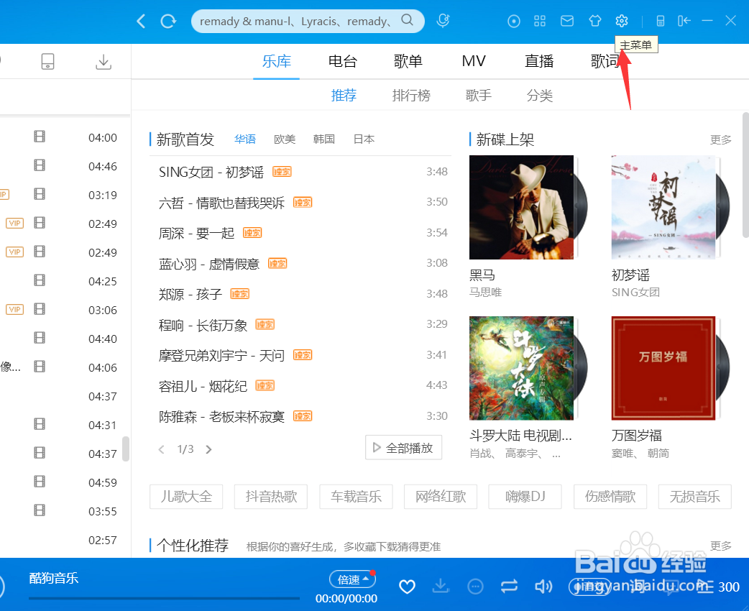The width and height of the screenshot is (749, 611).
Task: Go back with the left arrow icon
Action: pos(141,21)
